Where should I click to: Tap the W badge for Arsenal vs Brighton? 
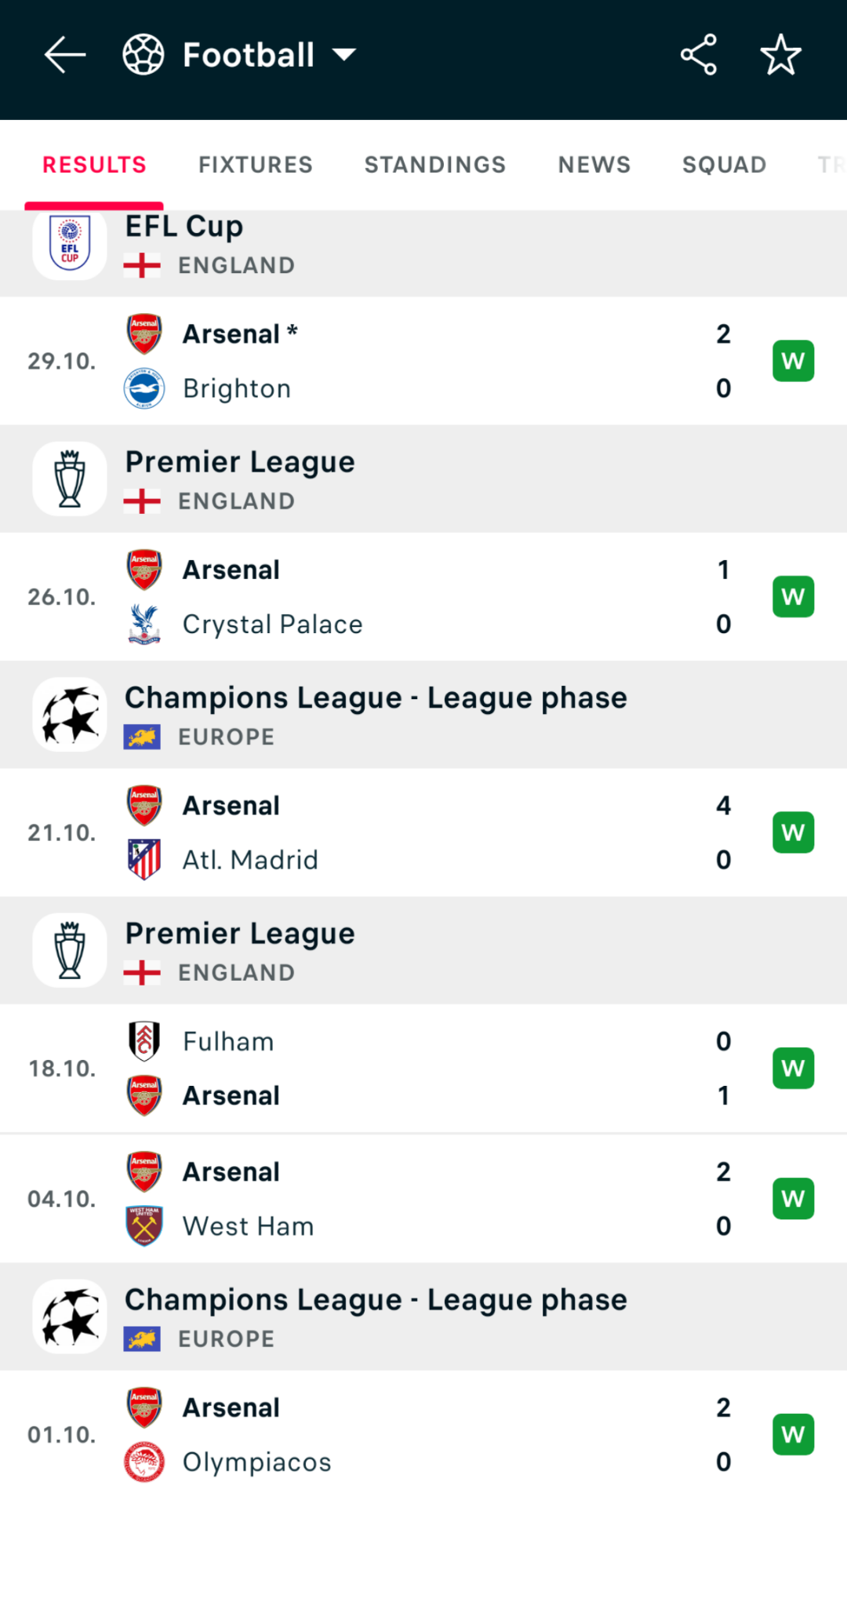tap(793, 360)
